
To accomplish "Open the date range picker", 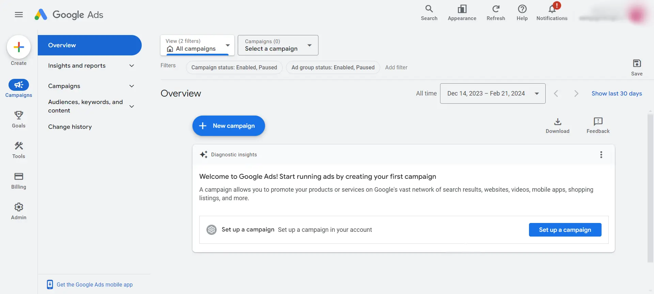I will click(493, 93).
